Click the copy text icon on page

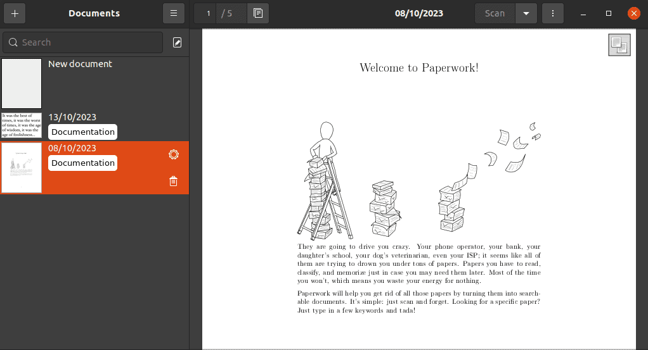point(619,45)
